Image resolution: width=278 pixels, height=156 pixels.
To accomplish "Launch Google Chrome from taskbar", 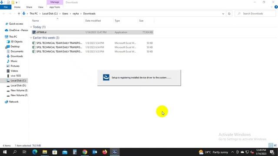I will point(85,152).
